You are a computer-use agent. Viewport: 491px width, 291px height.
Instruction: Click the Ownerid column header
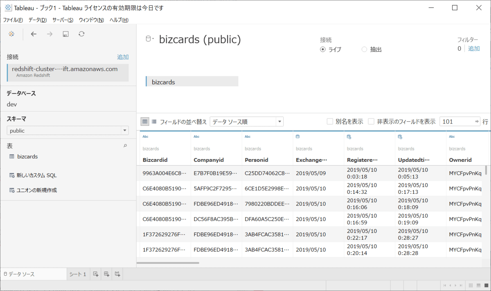(460, 160)
